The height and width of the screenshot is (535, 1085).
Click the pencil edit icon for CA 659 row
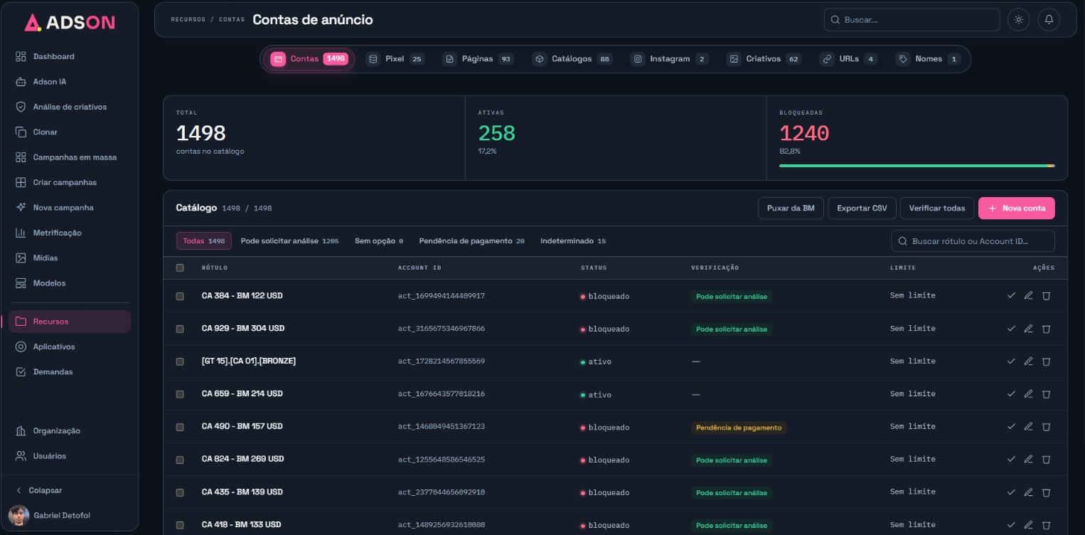(x=1028, y=394)
